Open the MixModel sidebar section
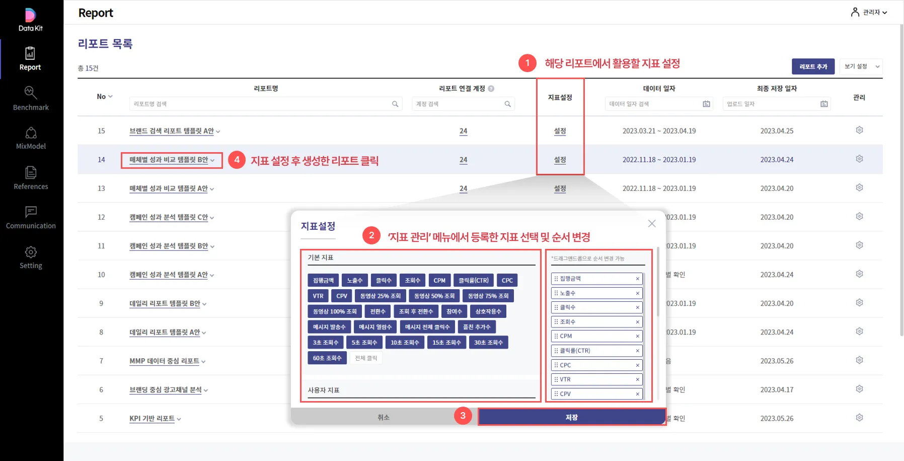 pos(31,139)
